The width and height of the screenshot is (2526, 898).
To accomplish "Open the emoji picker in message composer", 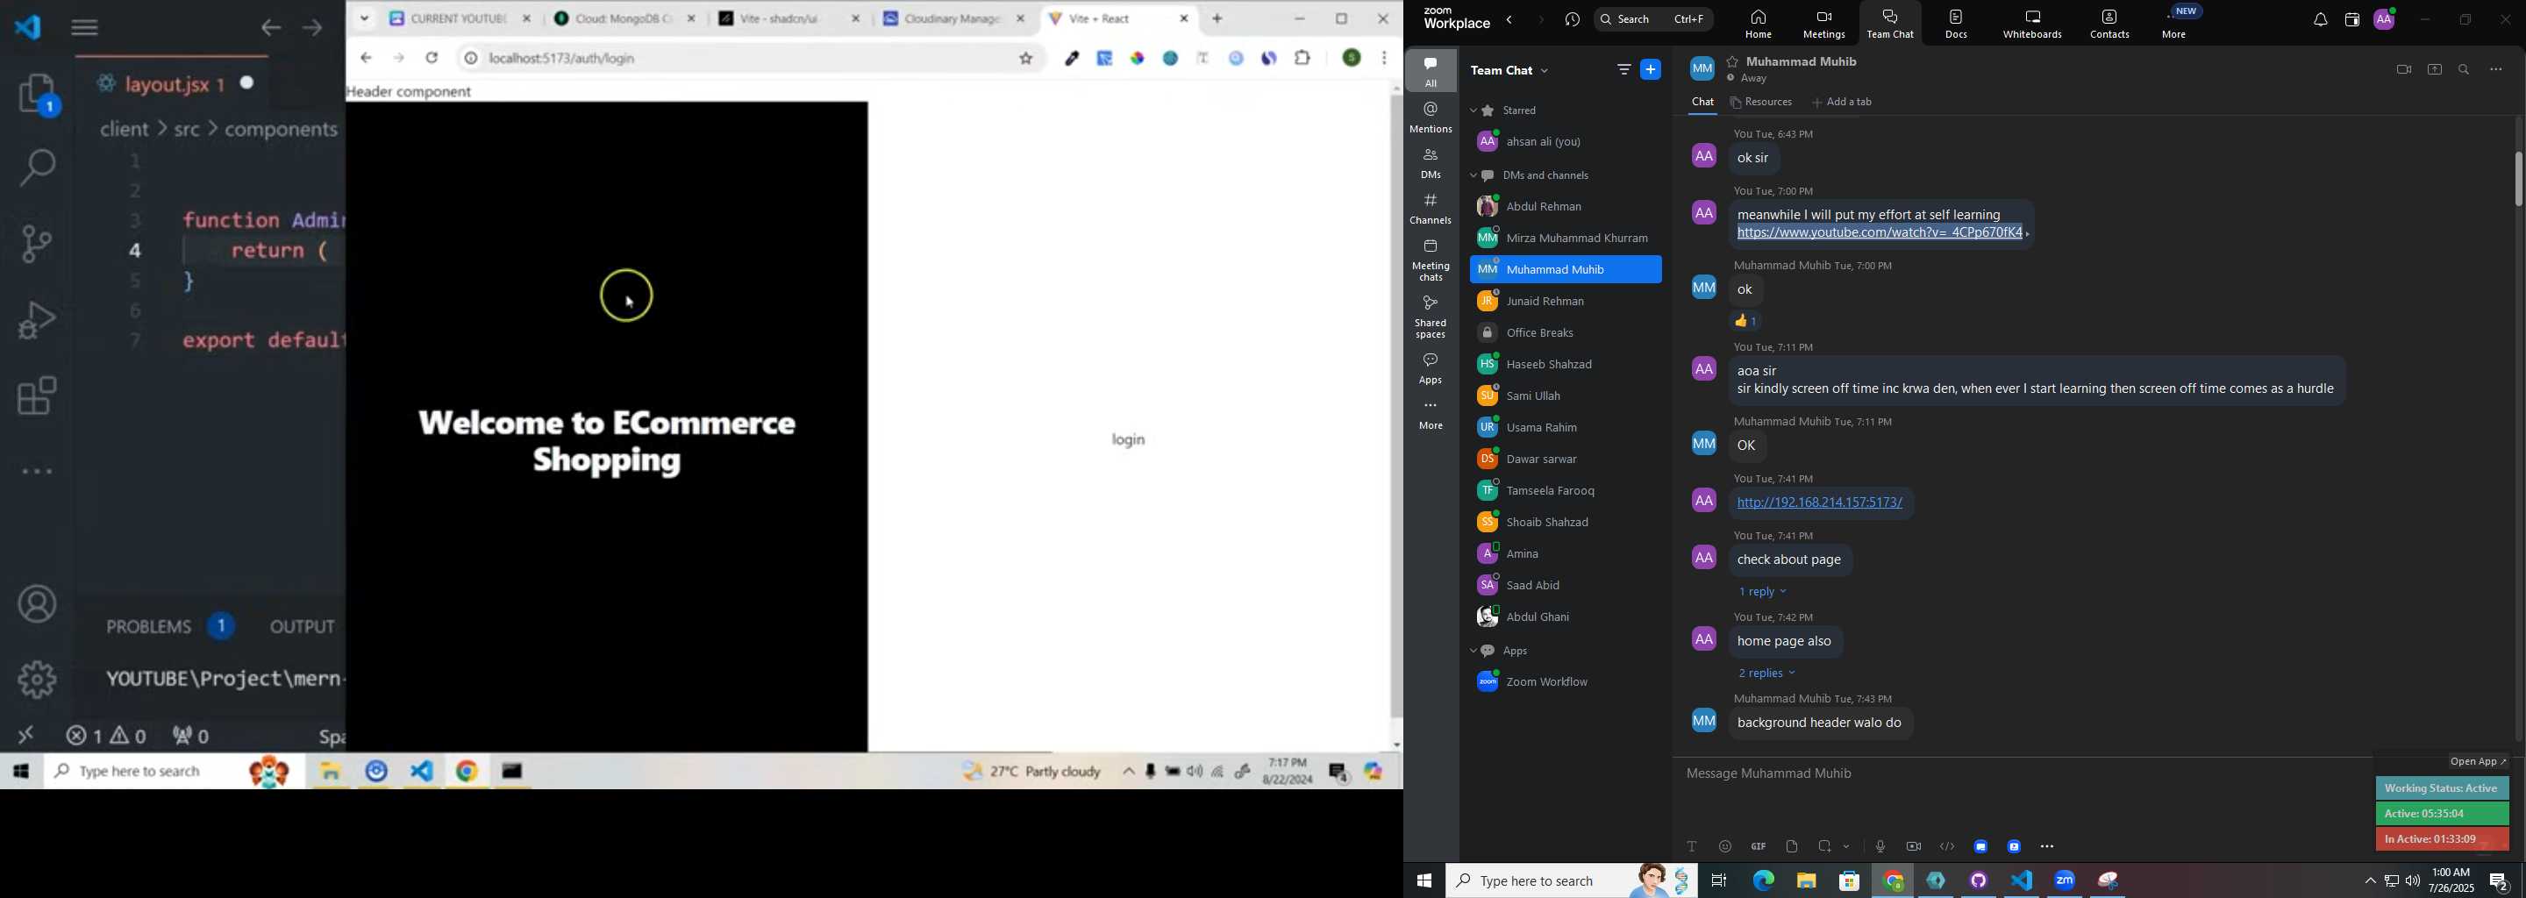I will click(x=1725, y=846).
